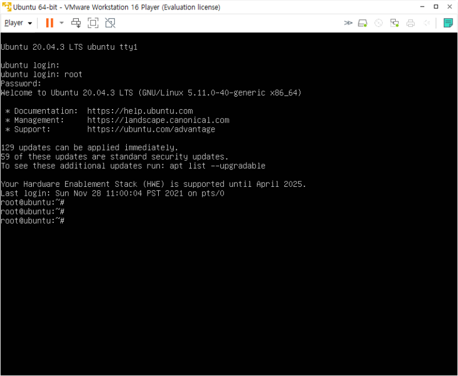The height and width of the screenshot is (376, 458).
Task: Maximize the VMware Player window
Action: [436, 7]
